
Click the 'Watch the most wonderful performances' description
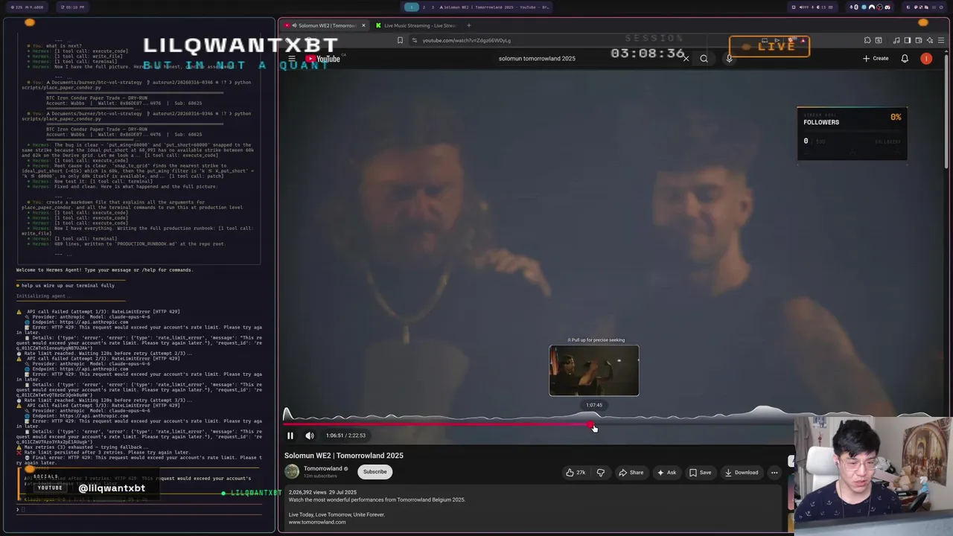click(377, 500)
